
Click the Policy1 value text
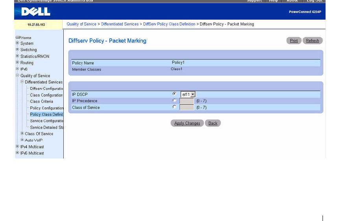[x=178, y=63]
